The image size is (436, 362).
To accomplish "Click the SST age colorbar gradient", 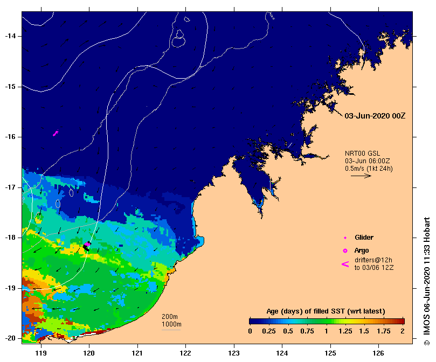I will click(x=327, y=321).
